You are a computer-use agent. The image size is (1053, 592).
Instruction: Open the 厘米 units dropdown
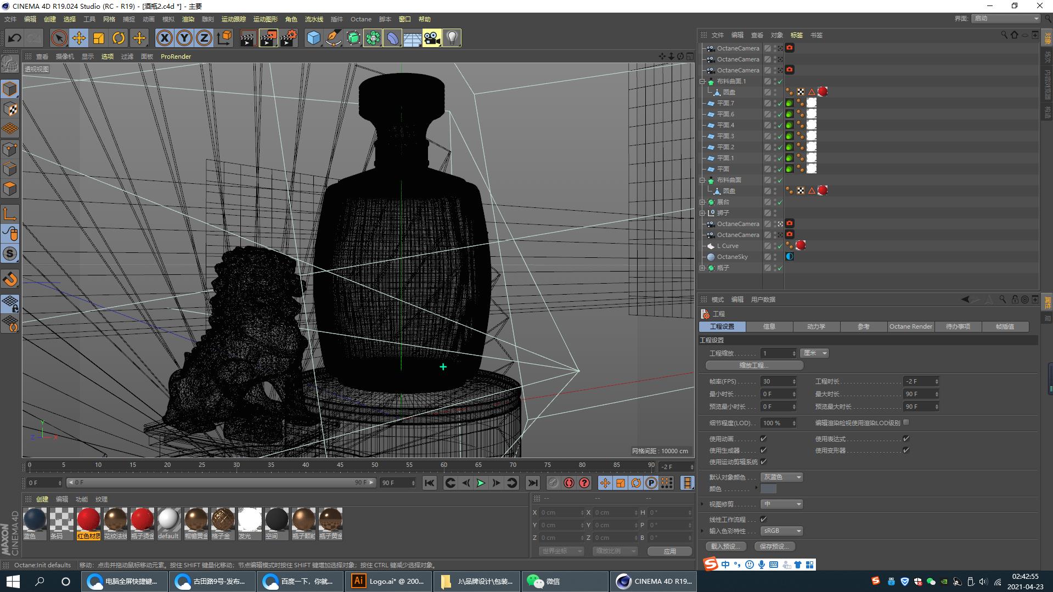click(814, 353)
